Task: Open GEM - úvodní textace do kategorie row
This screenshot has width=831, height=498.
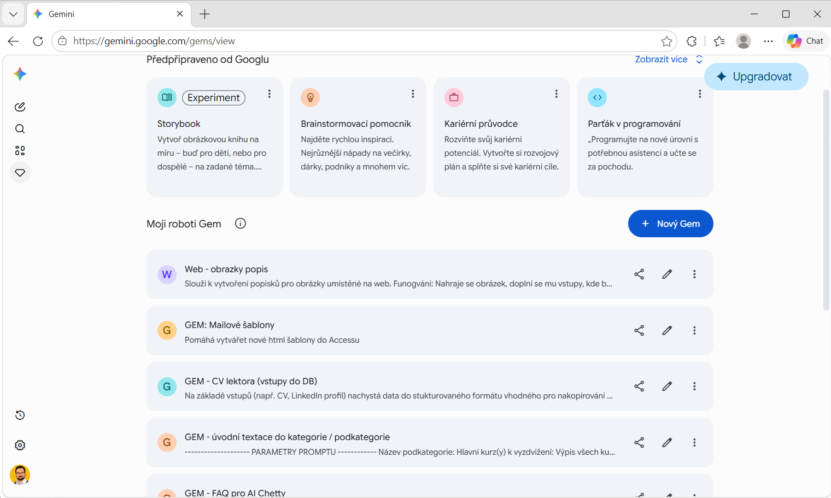Action: coord(430,443)
